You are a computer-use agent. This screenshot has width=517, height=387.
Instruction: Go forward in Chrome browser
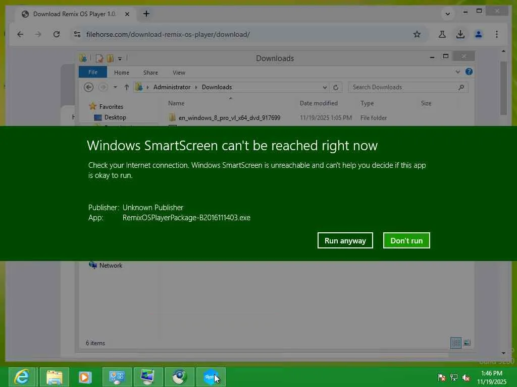38,34
